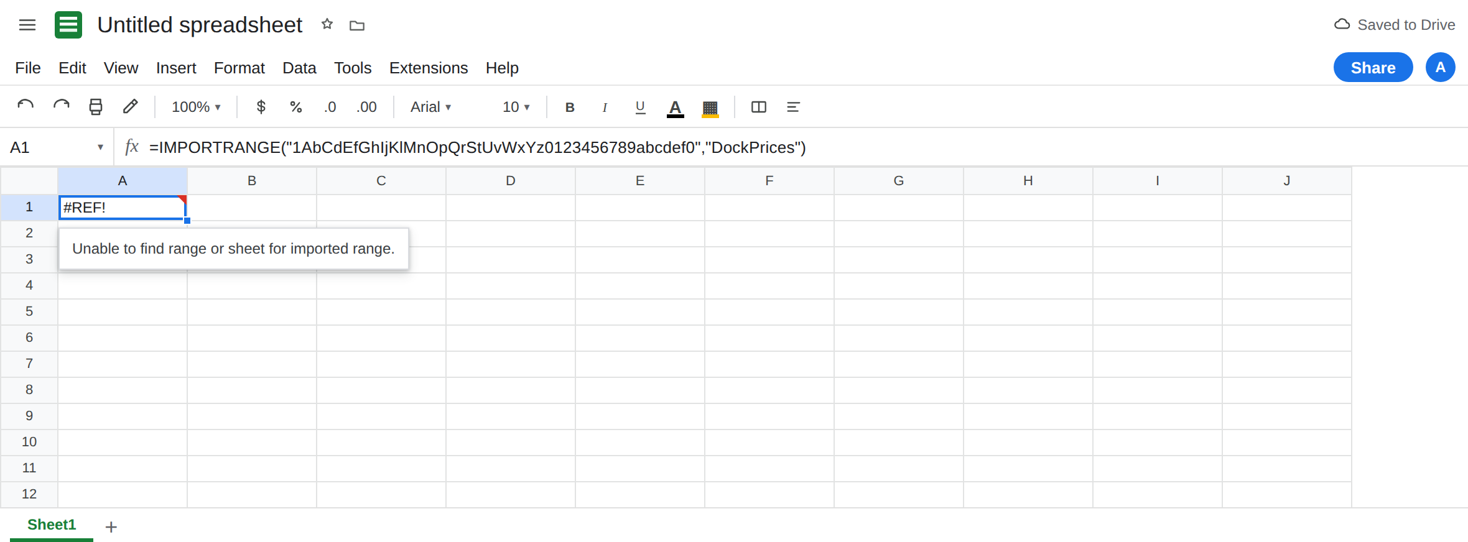Open the hamburger main menu
The height and width of the screenshot is (542, 1468).
click(27, 25)
